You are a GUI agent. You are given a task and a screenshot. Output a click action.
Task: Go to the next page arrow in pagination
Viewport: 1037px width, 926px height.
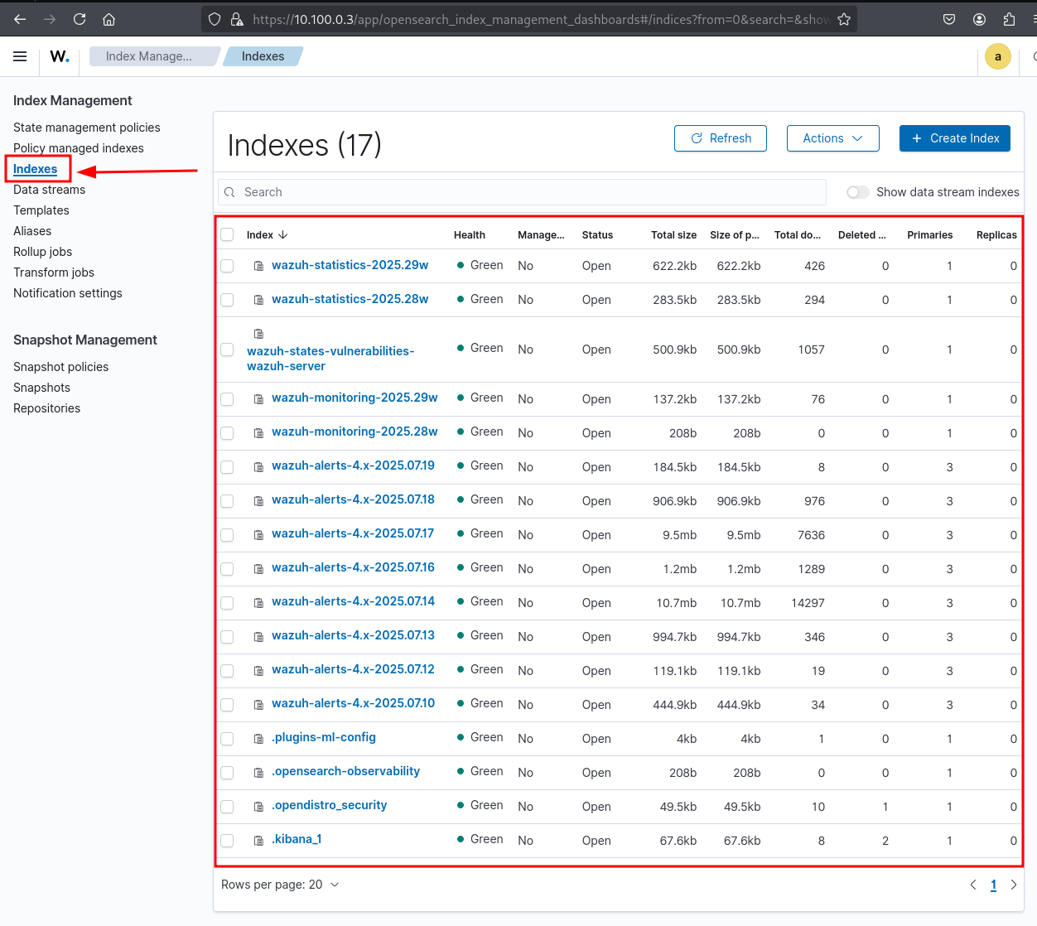[1013, 885]
